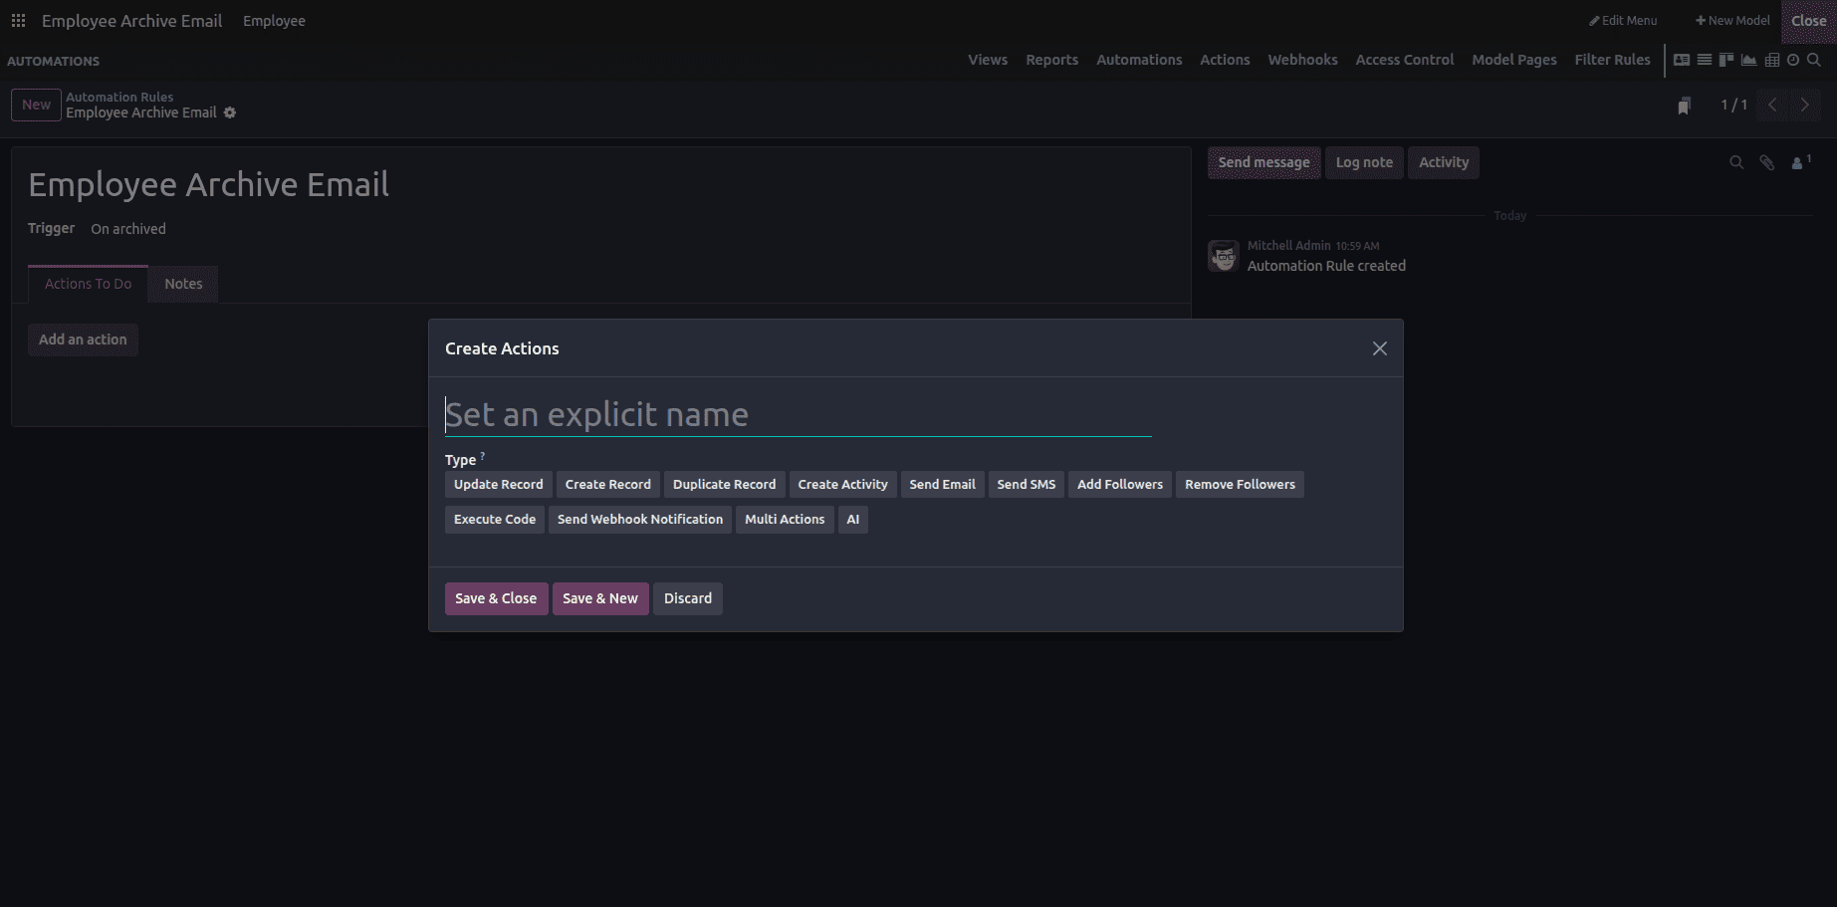Open the activity clock view icon
1837x907 pixels.
[1793, 60]
